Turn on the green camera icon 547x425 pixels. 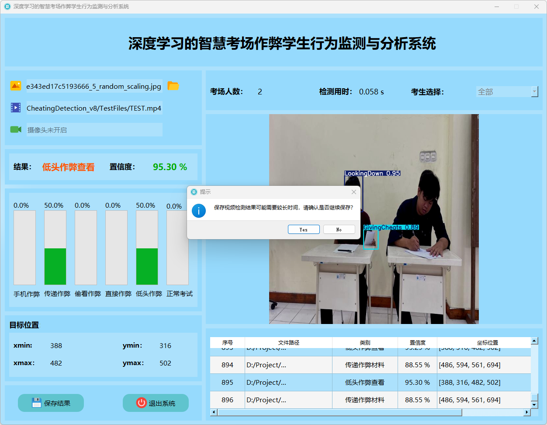(16, 129)
